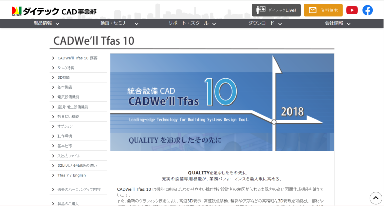Go to 3D機能 sidebar page
Image resolution: width=384 pixels, height=206 pixels.
[x=64, y=77]
